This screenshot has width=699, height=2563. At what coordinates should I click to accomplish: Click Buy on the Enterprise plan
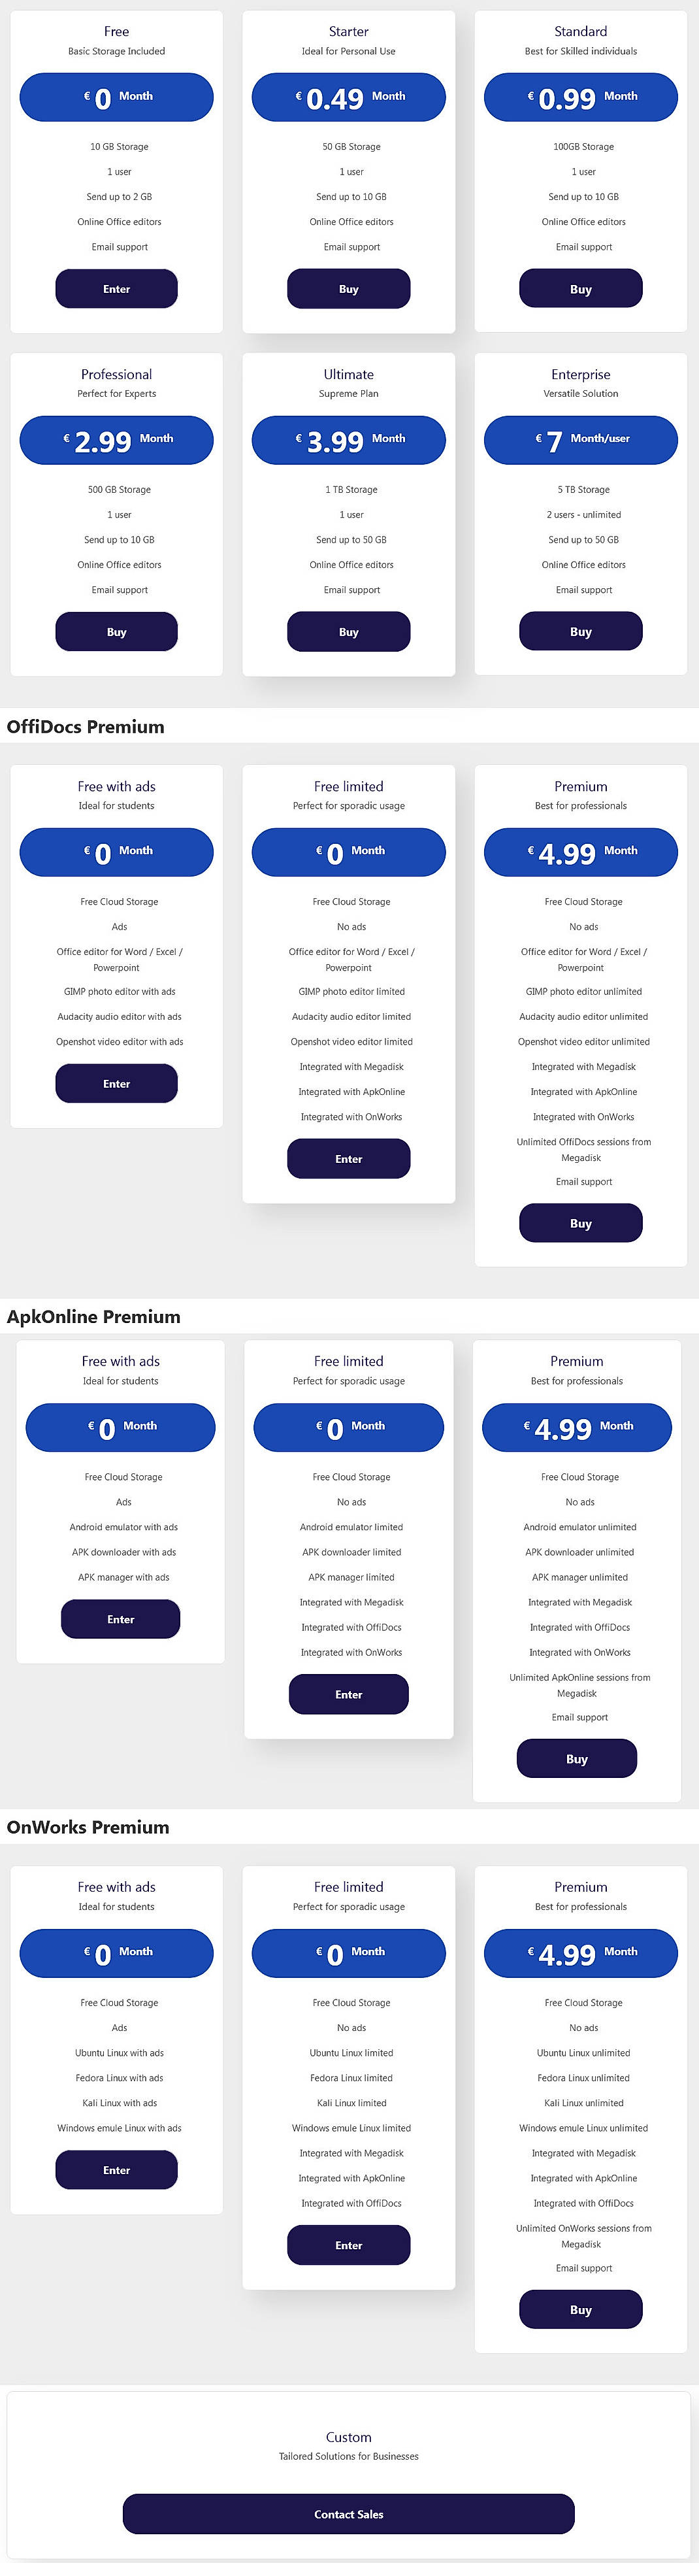tap(581, 631)
